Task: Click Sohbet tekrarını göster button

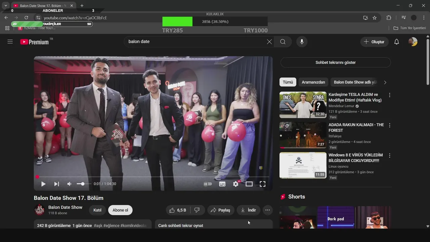Action: [x=336, y=63]
